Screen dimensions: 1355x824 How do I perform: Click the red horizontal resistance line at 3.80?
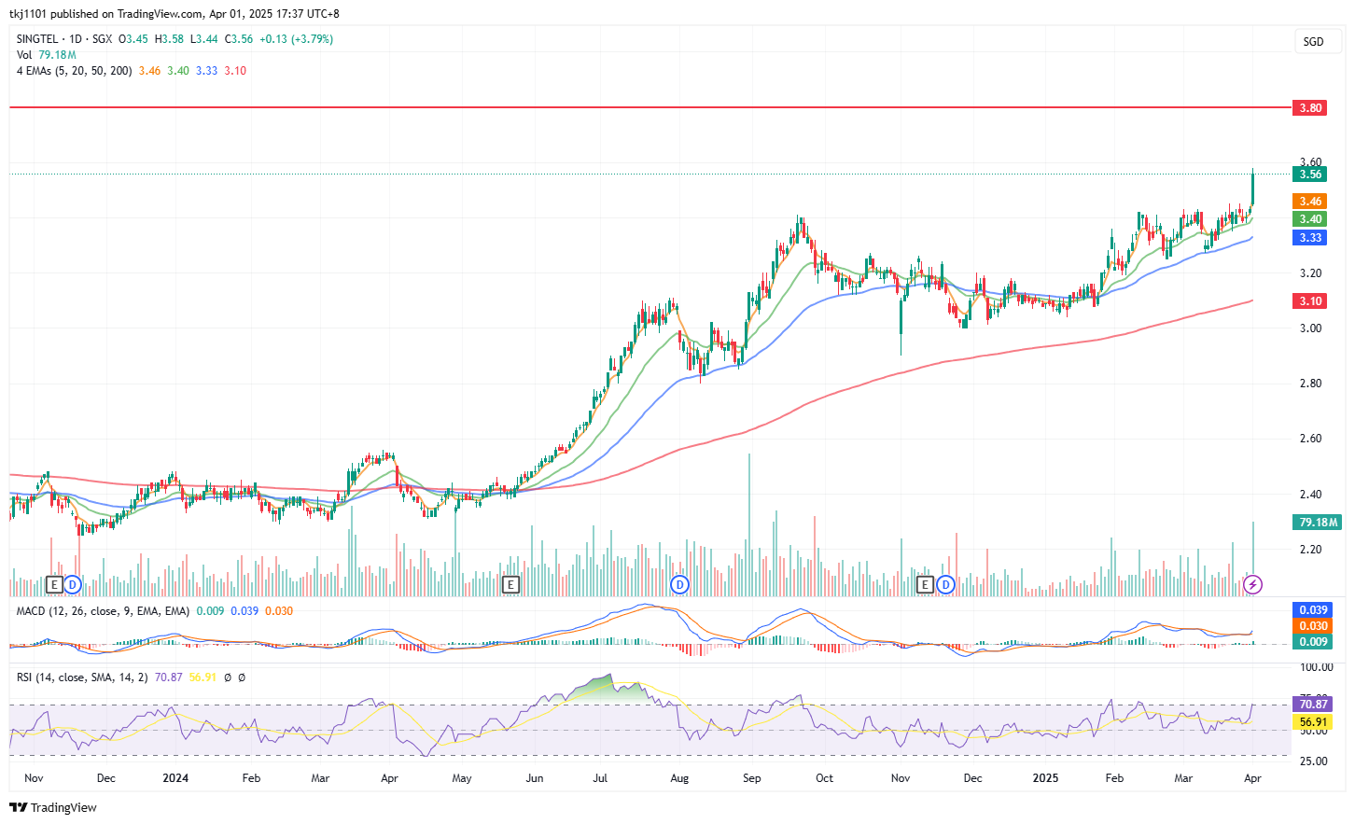[650, 108]
